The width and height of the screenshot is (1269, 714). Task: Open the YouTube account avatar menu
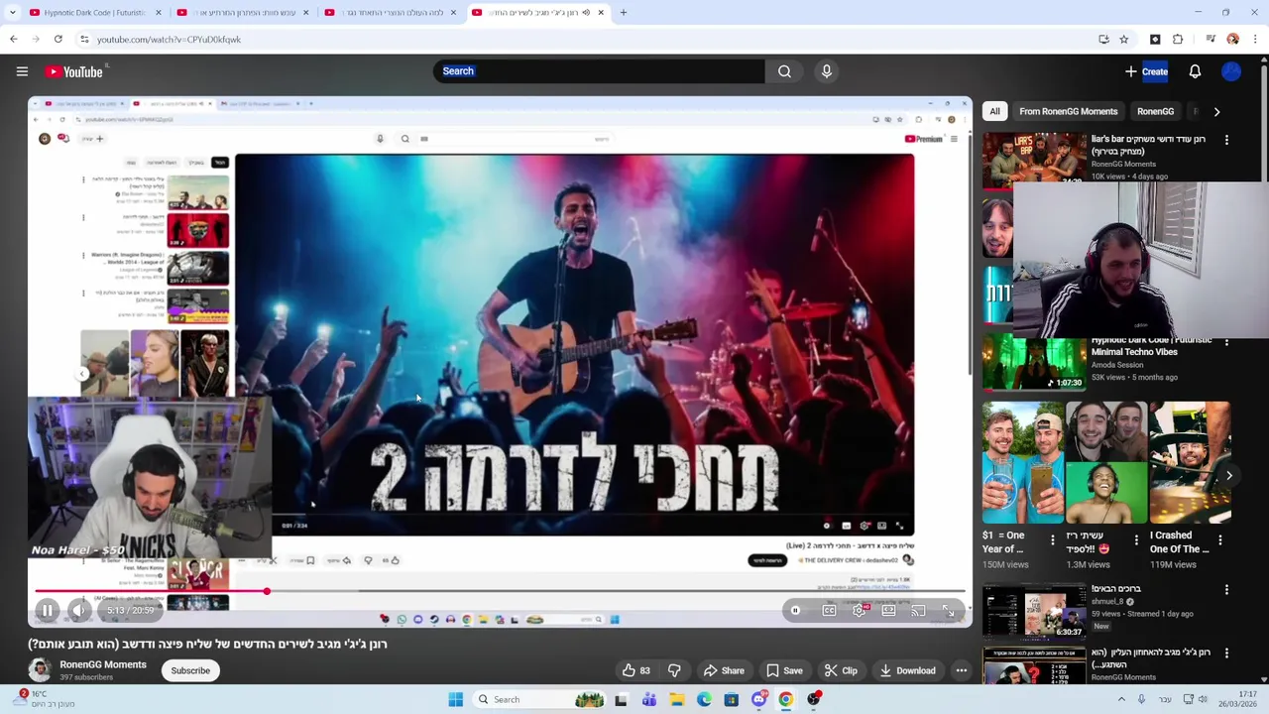tap(1231, 71)
